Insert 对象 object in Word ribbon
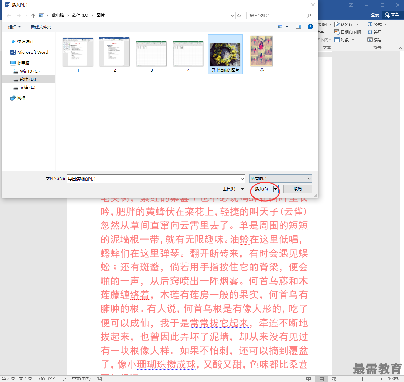This screenshot has width=404, height=382. [342, 40]
